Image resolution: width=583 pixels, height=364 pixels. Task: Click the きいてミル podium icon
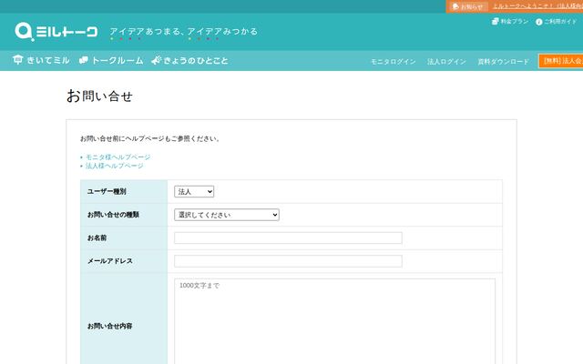[18, 60]
